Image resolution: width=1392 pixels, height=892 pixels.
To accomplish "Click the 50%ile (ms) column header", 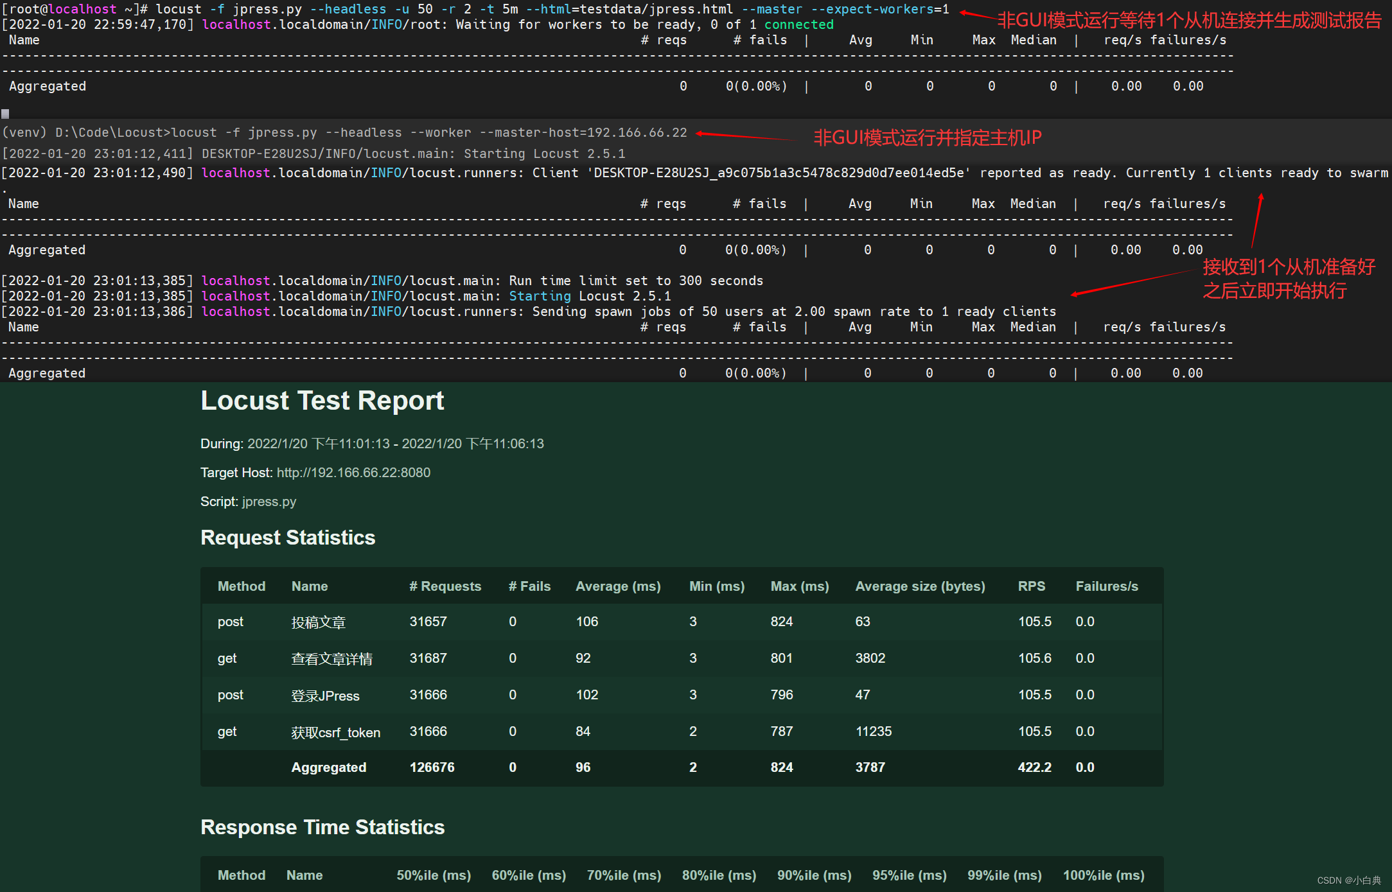I will pos(434,875).
